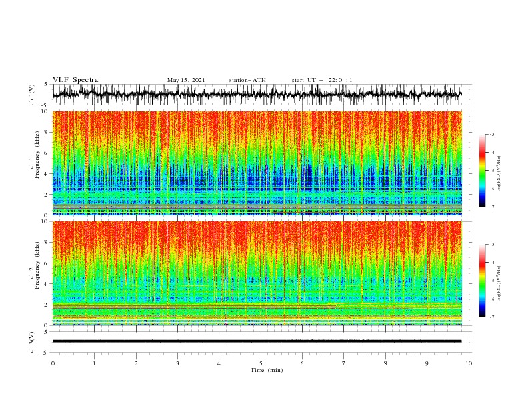Click the "-3" value on upper color bar

[x=491, y=134]
